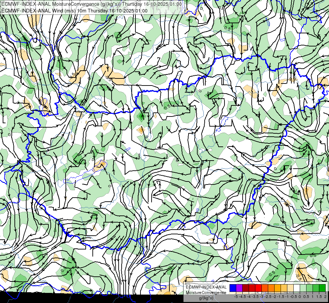Click the legend label 'ECMWF-INDEX-ANAL'

pos(206,287)
